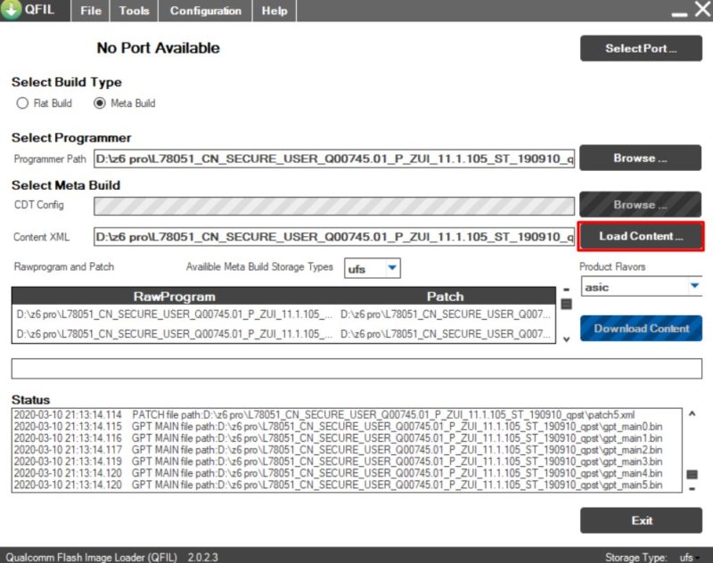The height and width of the screenshot is (563, 713).
Task: Click the Patch column header
Action: pyautogui.click(x=445, y=297)
